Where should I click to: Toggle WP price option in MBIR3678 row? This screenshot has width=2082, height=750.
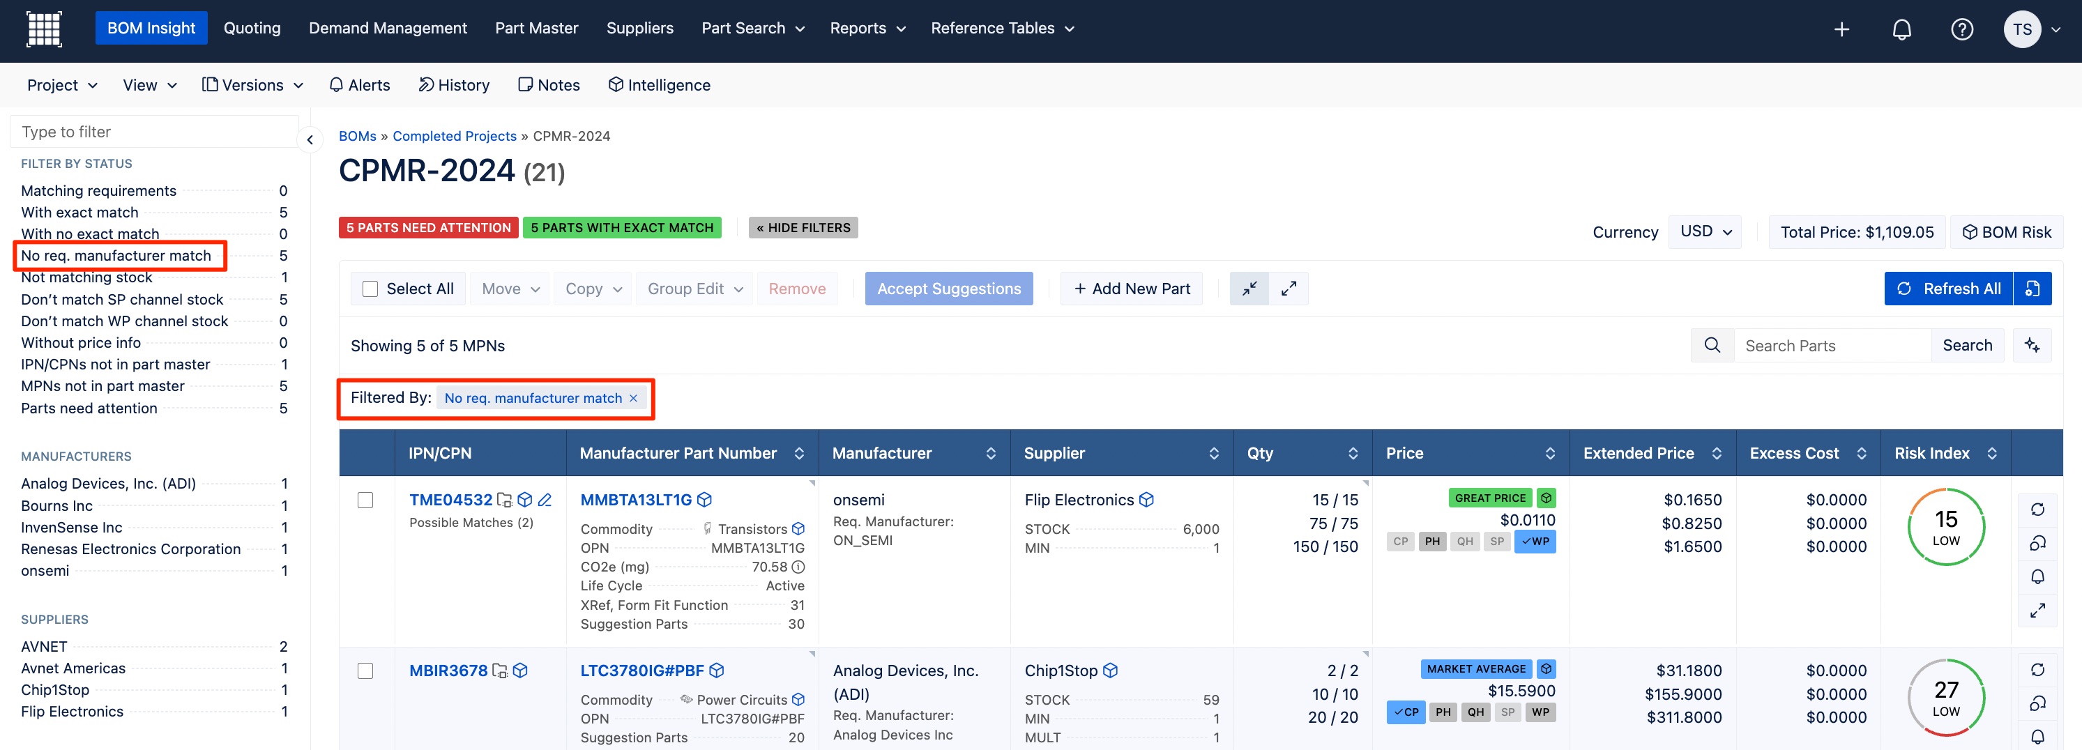[x=1540, y=713]
